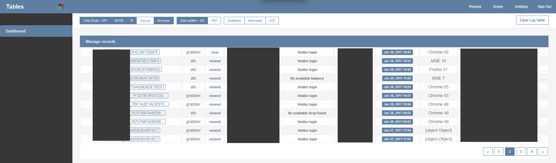This screenshot has height=163, width=556.
Task: Open ellipsis menu for MSIE 10 row
Action: (544, 61)
